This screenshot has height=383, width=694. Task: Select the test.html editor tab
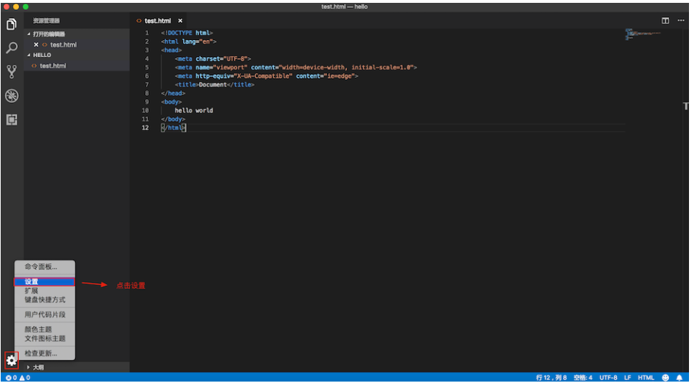tap(158, 21)
